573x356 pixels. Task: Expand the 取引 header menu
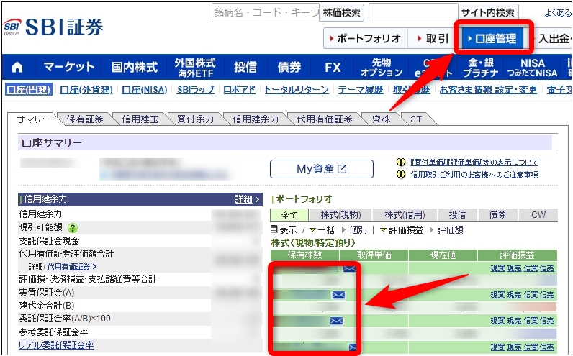click(x=431, y=38)
